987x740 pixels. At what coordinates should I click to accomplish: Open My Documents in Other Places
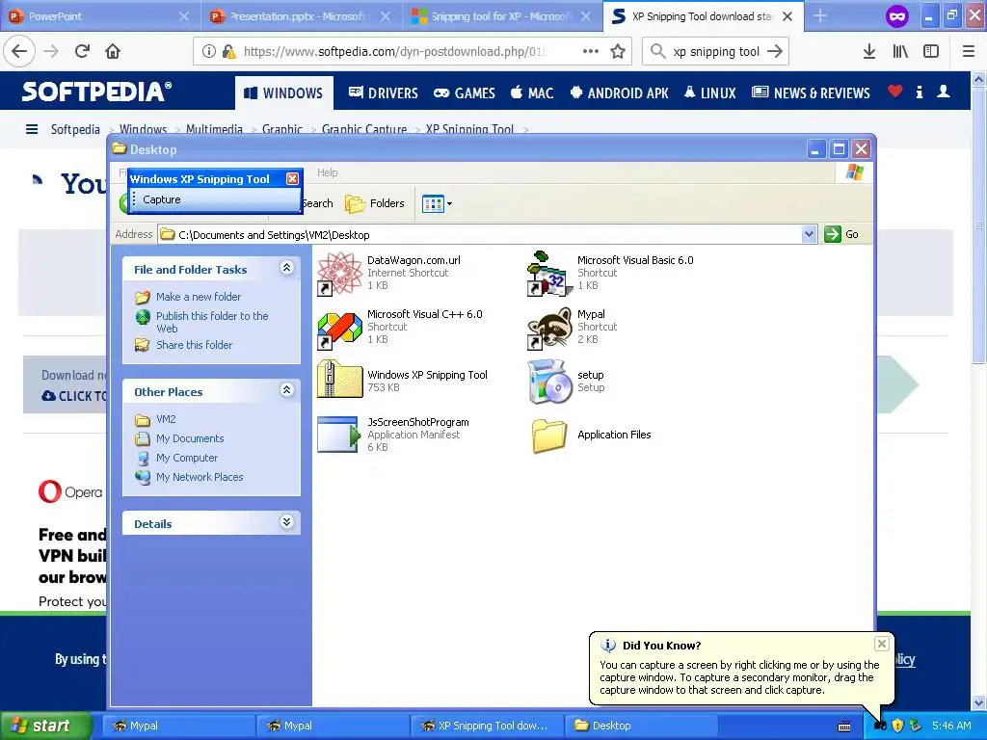190,438
